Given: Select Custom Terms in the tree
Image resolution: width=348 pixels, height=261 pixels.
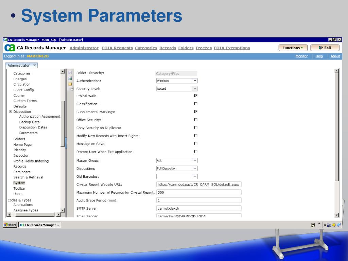Looking at the screenshot, I should click(25, 101).
